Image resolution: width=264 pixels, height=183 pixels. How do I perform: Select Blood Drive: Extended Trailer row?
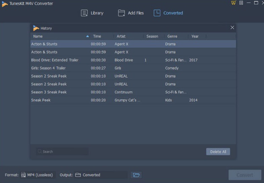pos(133,60)
